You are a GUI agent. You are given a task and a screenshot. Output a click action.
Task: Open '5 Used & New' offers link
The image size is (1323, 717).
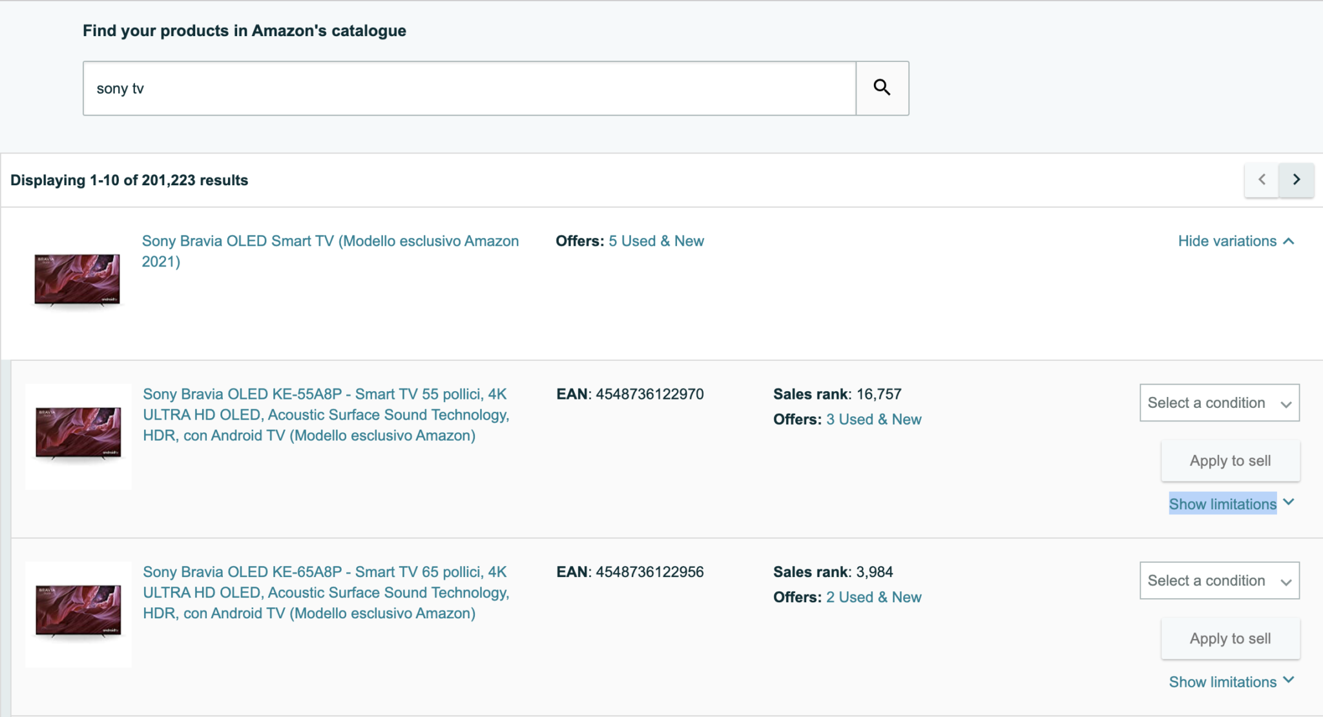(656, 241)
